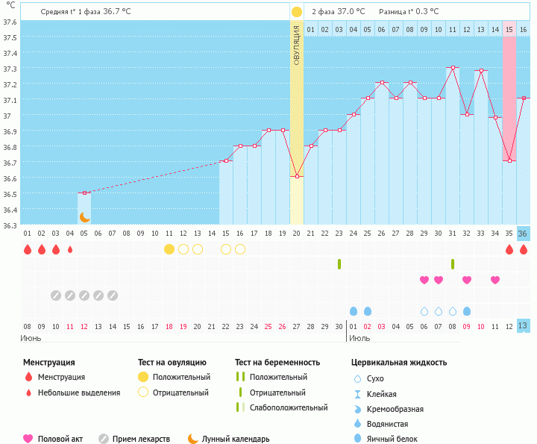537x444 pixels.
Task: Click the dry cervical fluid icon on day 29
Action: [424, 311]
